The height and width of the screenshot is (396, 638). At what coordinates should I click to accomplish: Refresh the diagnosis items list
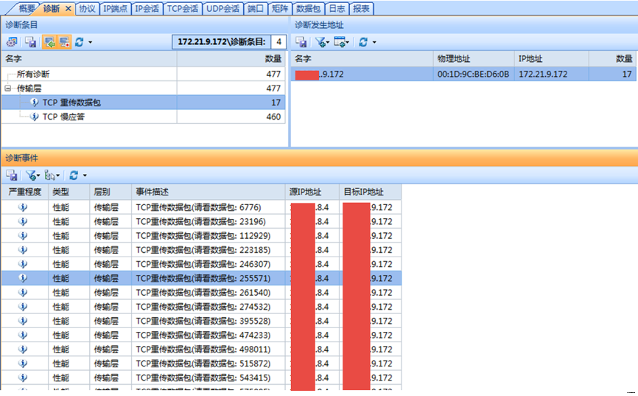coord(80,42)
